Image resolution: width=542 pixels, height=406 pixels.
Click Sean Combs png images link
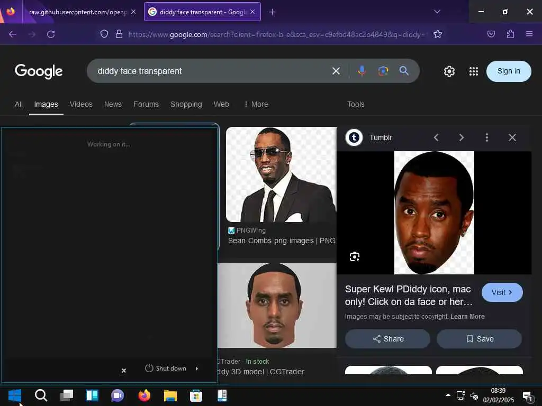click(282, 241)
